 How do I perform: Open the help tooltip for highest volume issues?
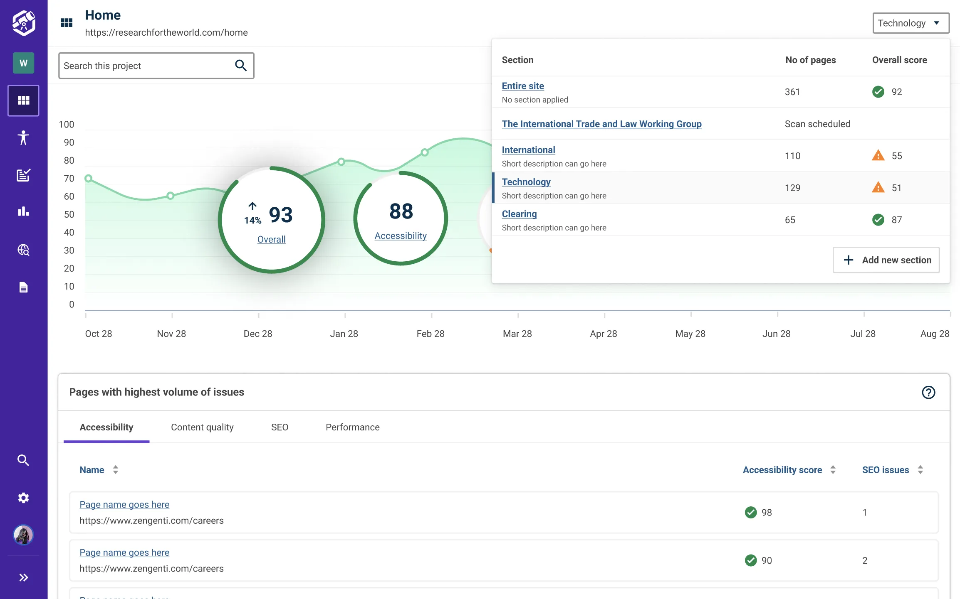tap(928, 392)
